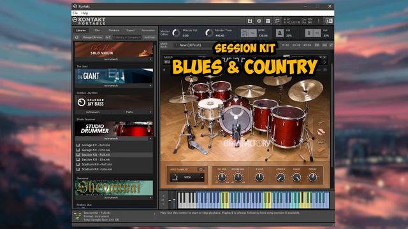This screenshot has width=408, height=229.
Task: Click the Manage Libraries button
Action: click(92, 38)
